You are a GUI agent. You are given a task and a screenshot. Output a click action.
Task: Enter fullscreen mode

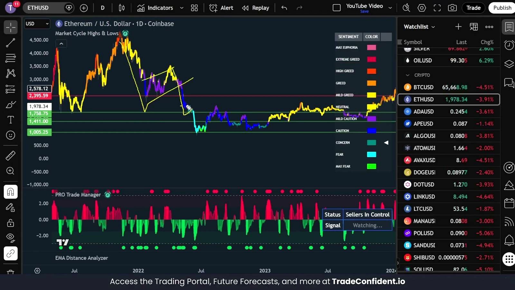tap(437, 8)
